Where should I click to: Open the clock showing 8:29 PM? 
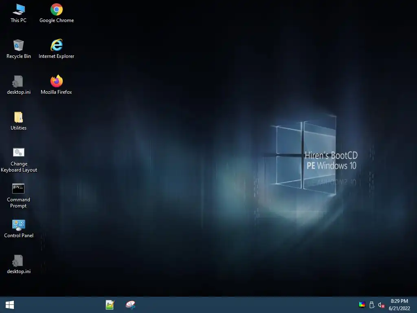(x=399, y=305)
